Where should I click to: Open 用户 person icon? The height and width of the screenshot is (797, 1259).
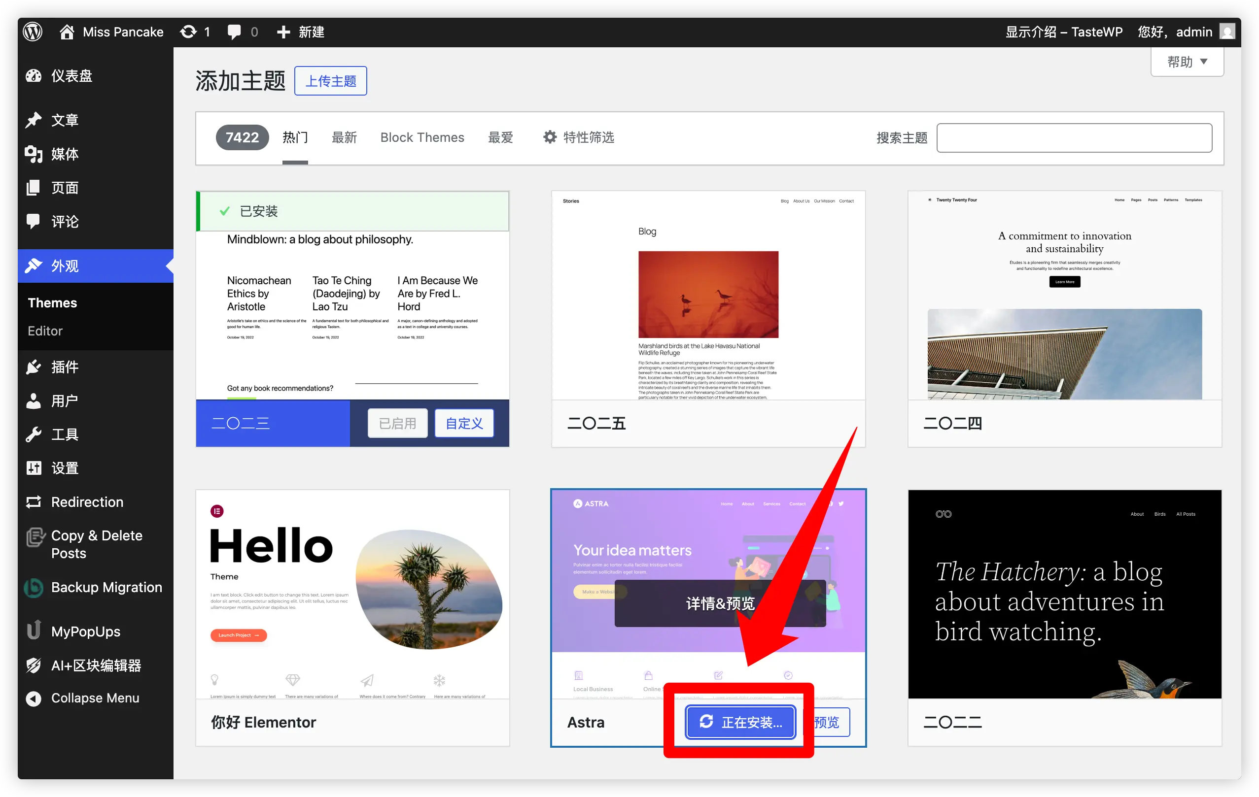pyautogui.click(x=34, y=400)
